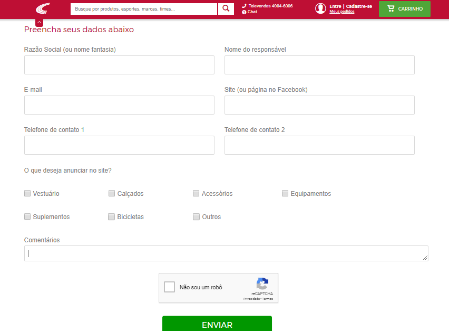Check the Suplementos checkbox
The height and width of the screenshot is (331, 449).
(x=27, y=216)
